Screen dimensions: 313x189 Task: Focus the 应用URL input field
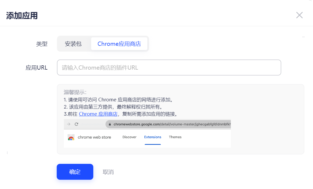[x=169, y=67]
